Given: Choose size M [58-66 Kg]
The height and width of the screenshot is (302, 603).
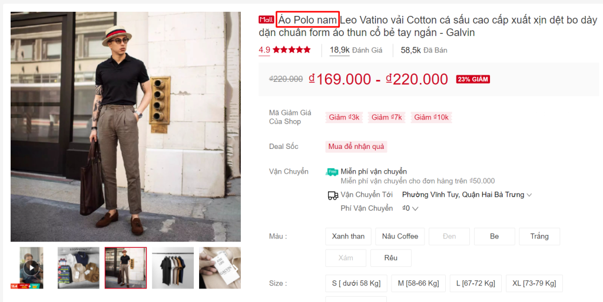Looking at the screenshot, I should 418,284.
